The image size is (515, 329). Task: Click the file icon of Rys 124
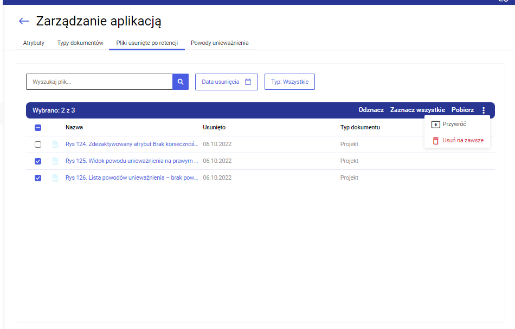coord(55,144)
